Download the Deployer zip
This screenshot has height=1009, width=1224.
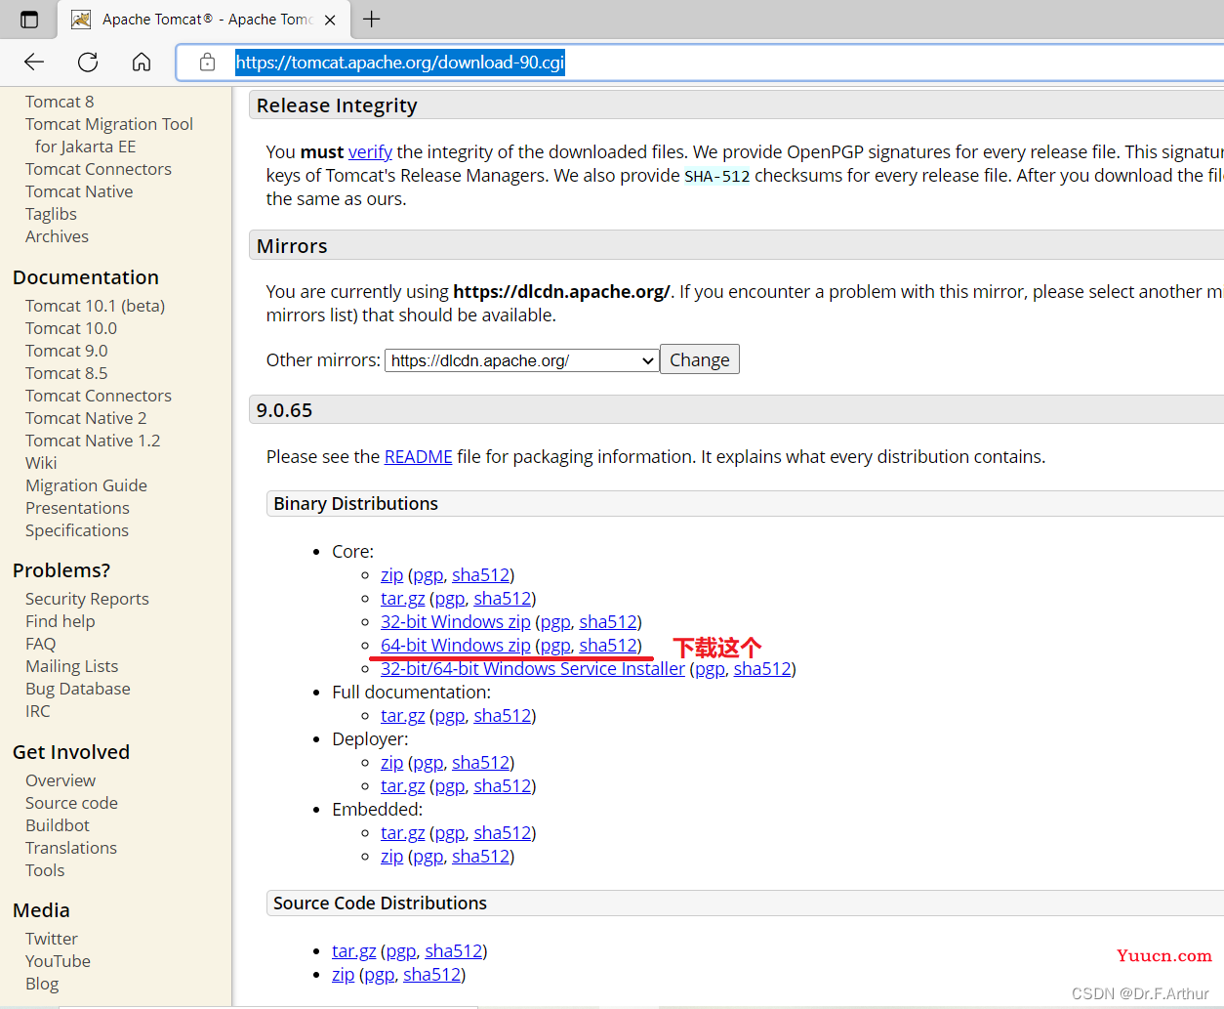[x=391, y=763]
